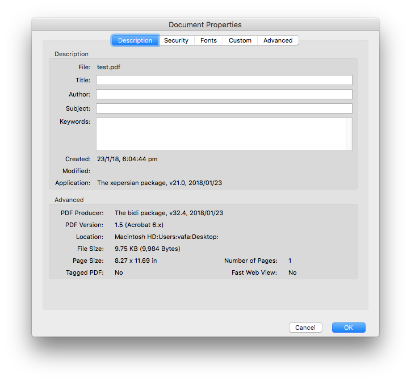Click the page size 8.27 x 11.69 in

(x=136, y=261)
